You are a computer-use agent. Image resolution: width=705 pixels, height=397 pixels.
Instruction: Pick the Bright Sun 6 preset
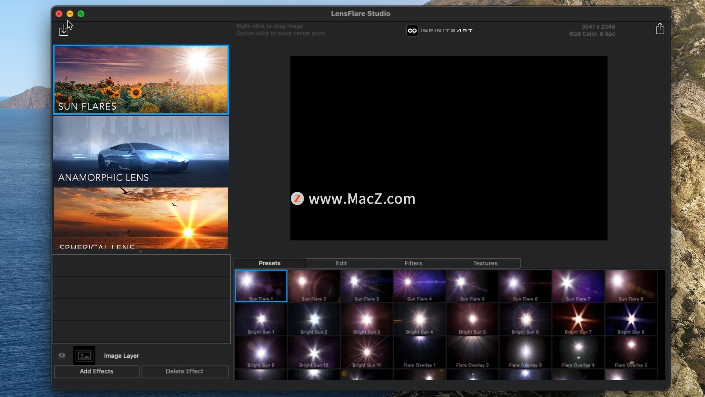(525, 319)
